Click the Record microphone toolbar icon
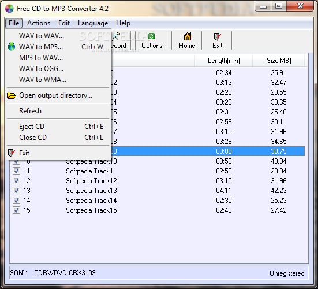 (x=116, y=36)
